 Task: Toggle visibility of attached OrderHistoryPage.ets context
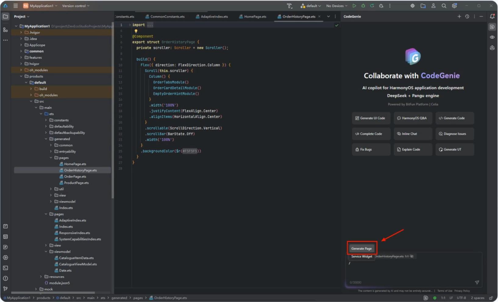[412, 256]
